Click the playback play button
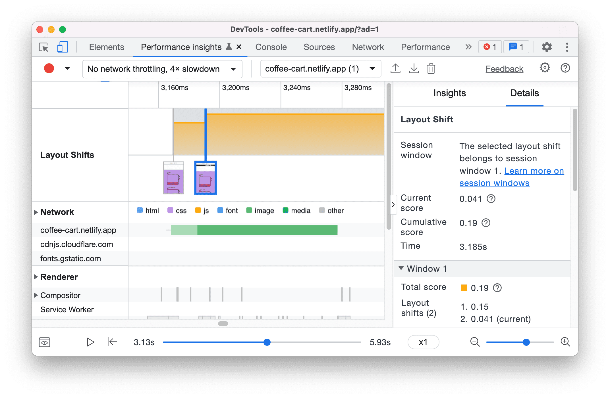The image size is (610, 398). pyautogui.click(x=91, y=342)
